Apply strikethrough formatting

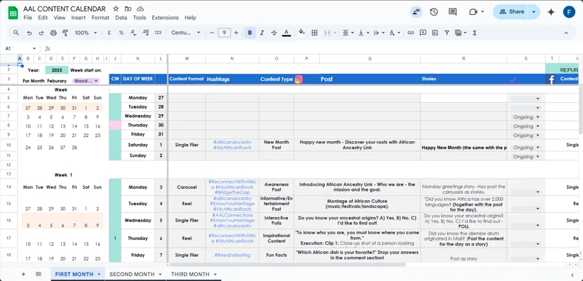tap(274, 33)
